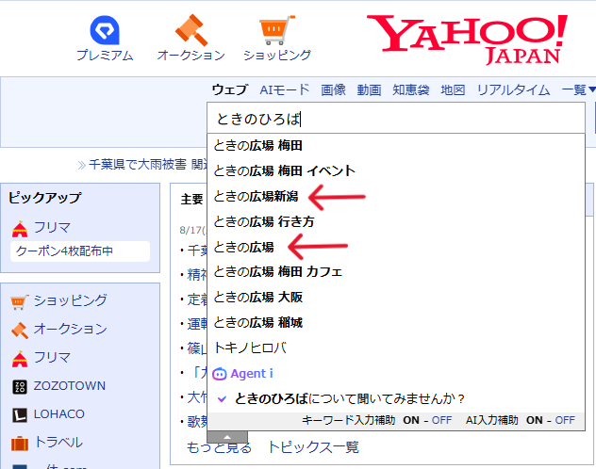
Task: Click the トラベル suitcase icon
Action: (20, 444)
